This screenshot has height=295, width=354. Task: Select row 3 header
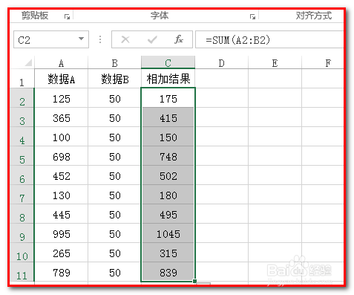coord(22,117)
